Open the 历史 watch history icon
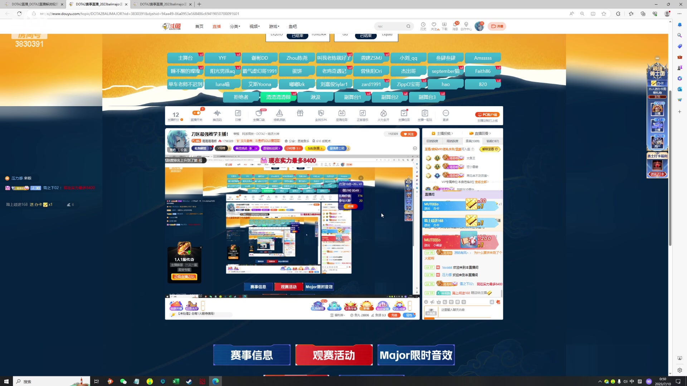Image resolution: width=687 pixels, height=386 pixels. [x=423, y=26]
